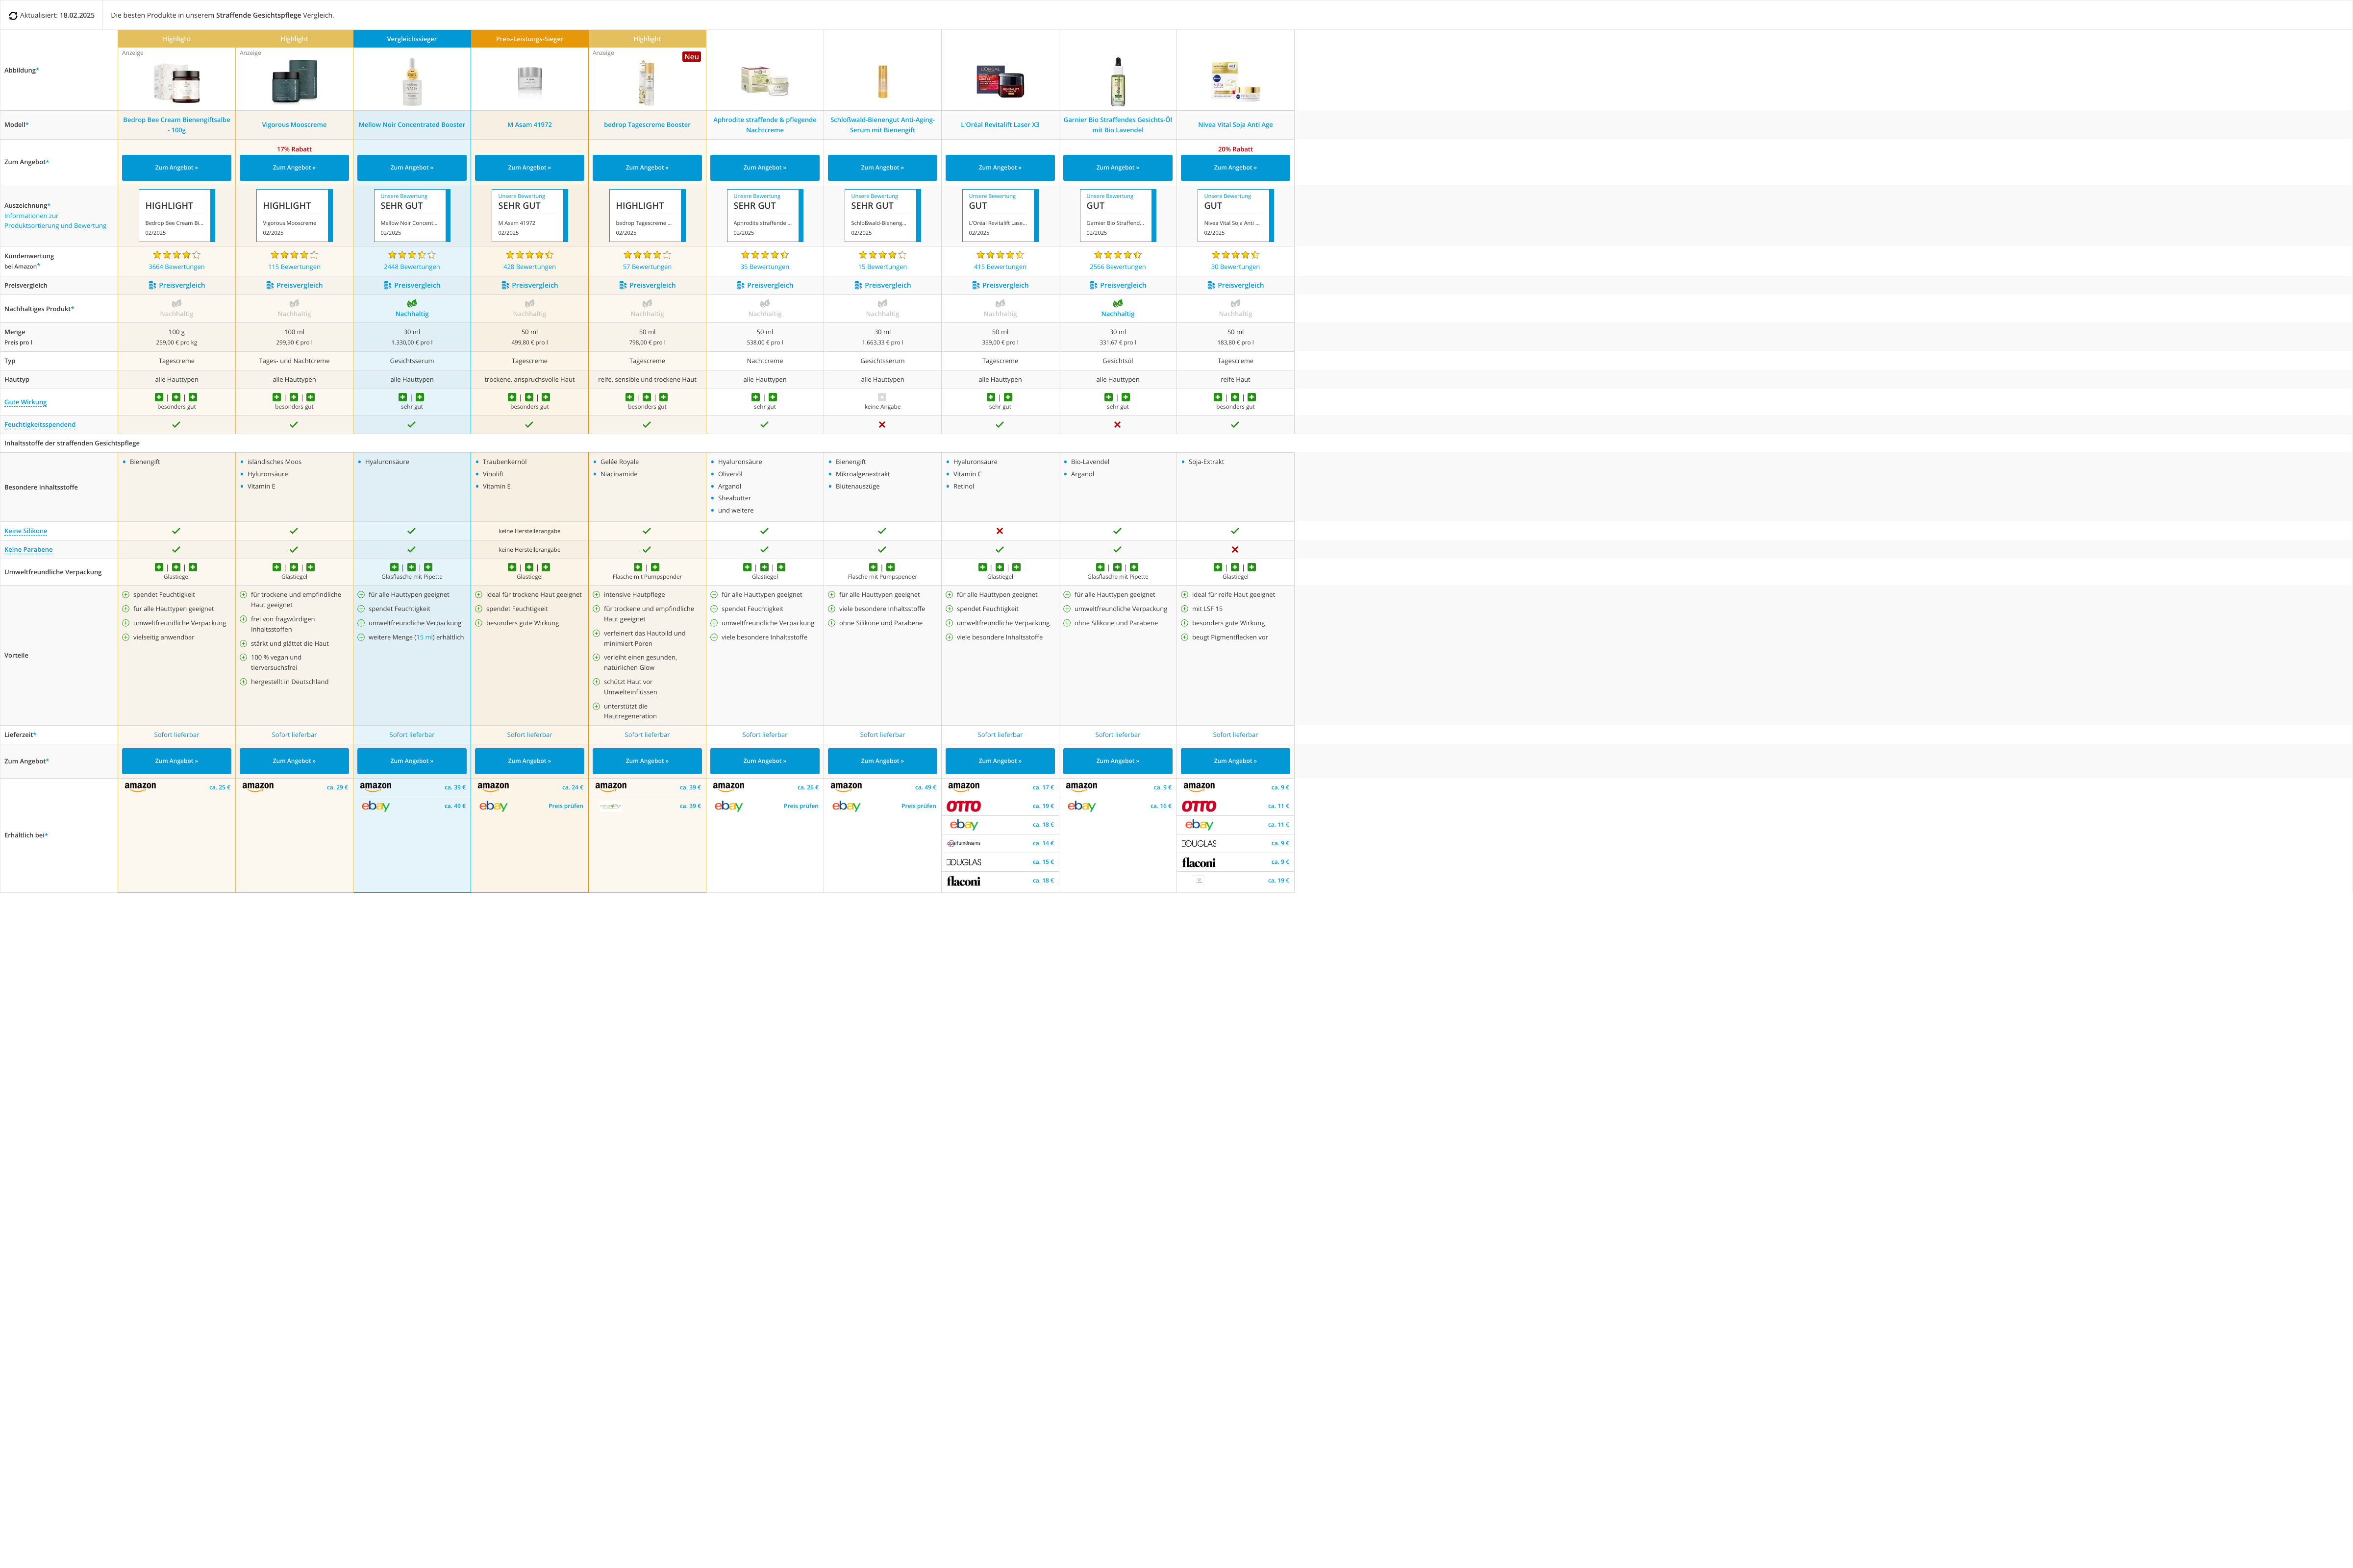Open the '428 Bewertungen' reviews link
This screenshot has width=2353, height=1568.
pos(529,267)
